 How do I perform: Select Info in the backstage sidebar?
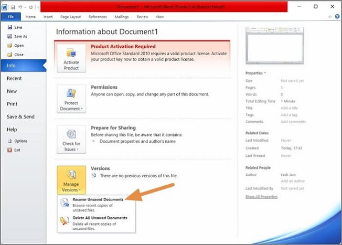[x=24, y=66]
